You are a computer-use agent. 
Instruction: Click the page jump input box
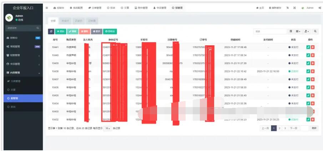click(304, 128)
